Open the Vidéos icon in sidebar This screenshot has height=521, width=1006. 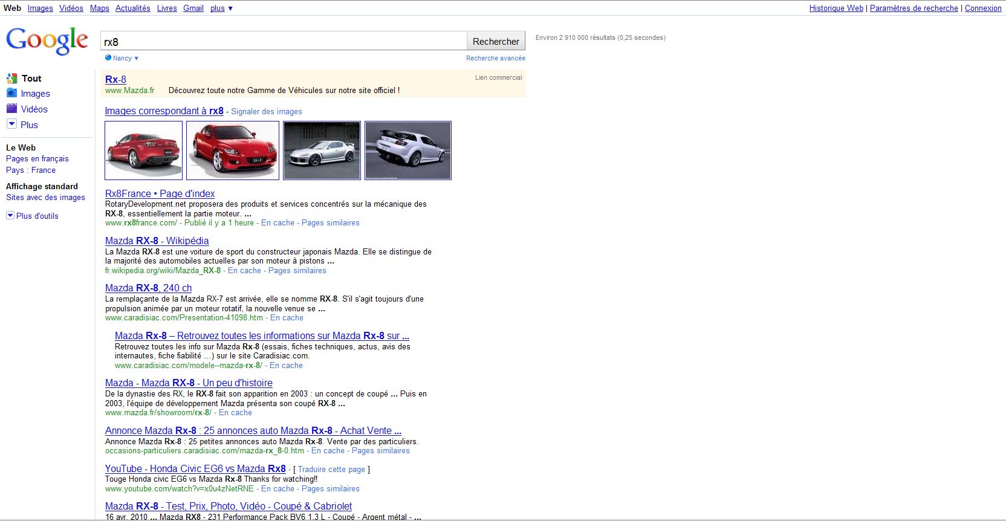click(x=11, y=109)
